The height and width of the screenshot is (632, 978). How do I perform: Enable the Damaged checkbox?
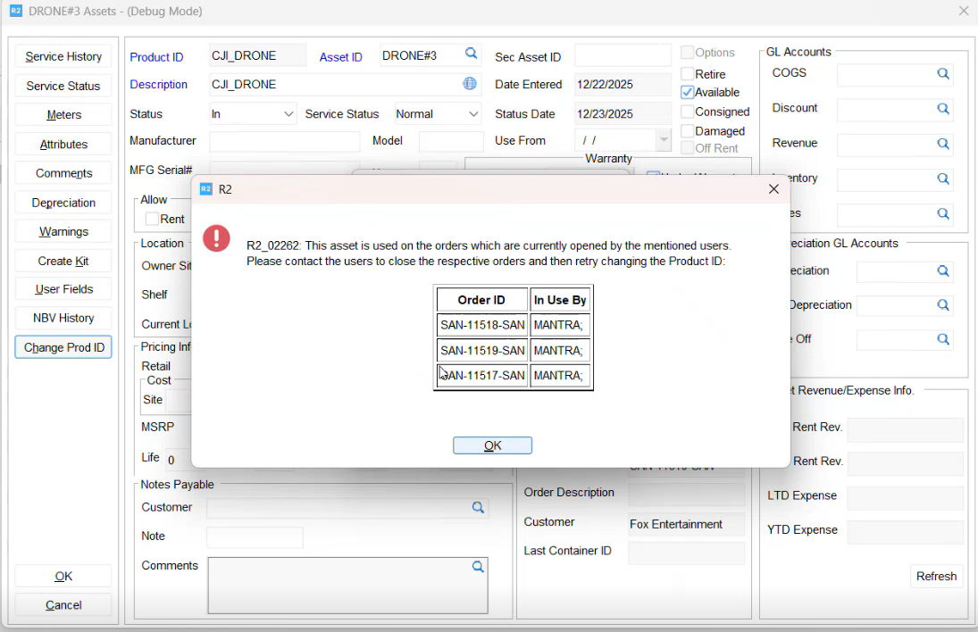[687, 131]
